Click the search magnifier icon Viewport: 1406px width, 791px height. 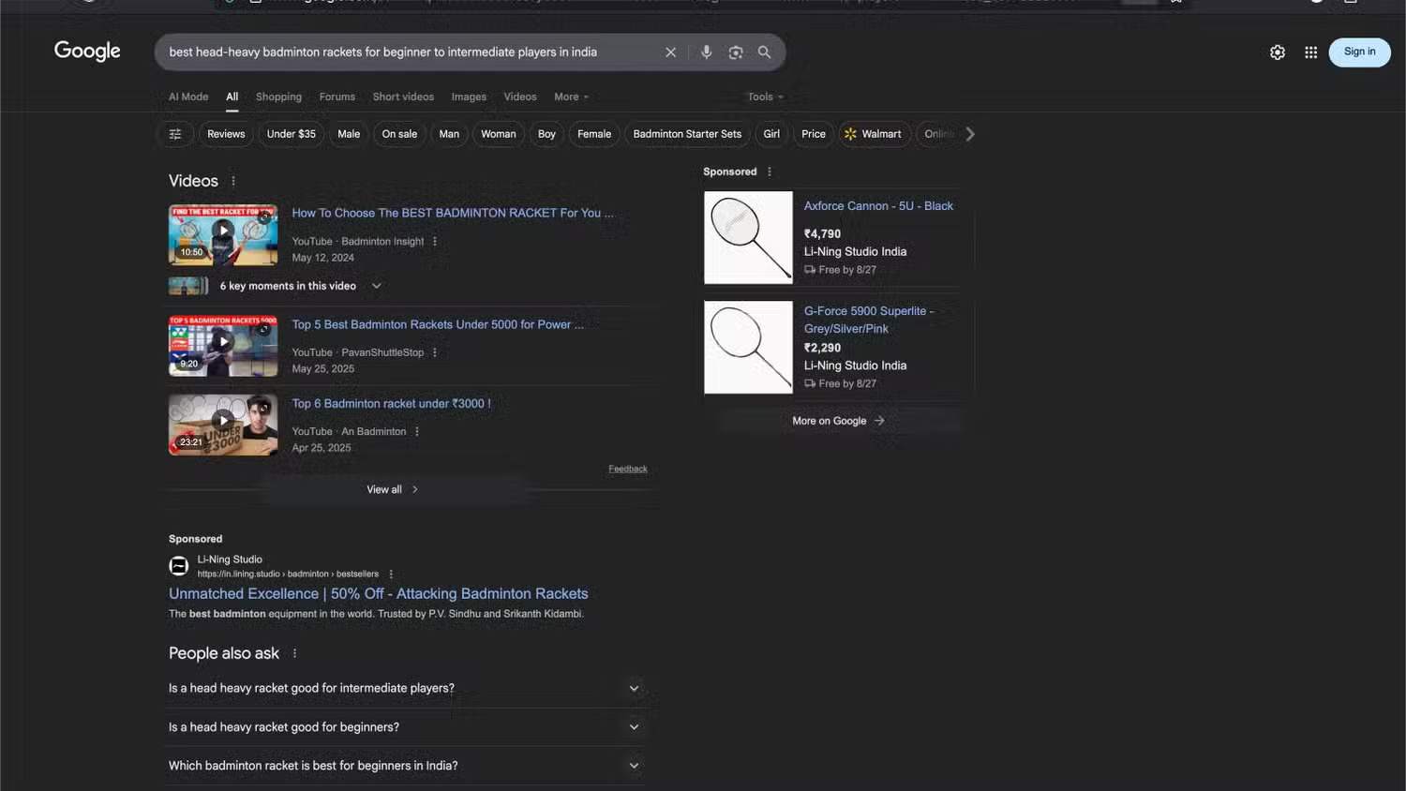pos(764,52)
